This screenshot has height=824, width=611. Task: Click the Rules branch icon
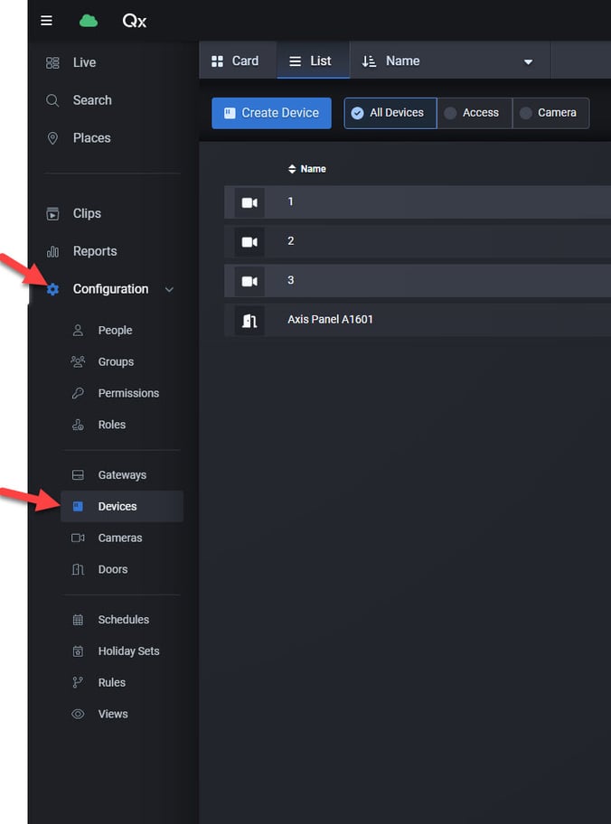pos(78,682)
